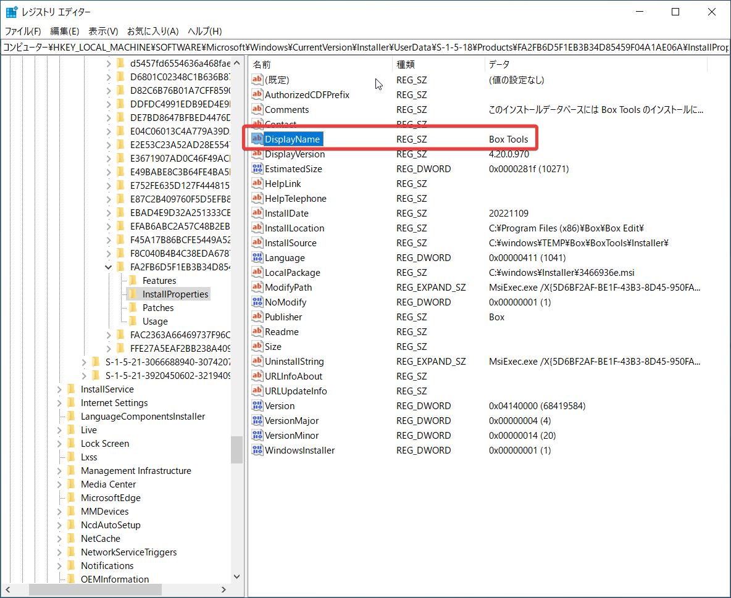The image size is (731, 598).
Task: Expand the Internet Settings key
Action: click(x=60, y=403)
